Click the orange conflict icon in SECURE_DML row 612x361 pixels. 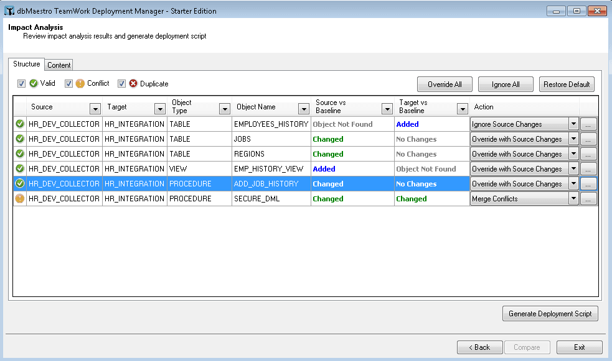20,199
